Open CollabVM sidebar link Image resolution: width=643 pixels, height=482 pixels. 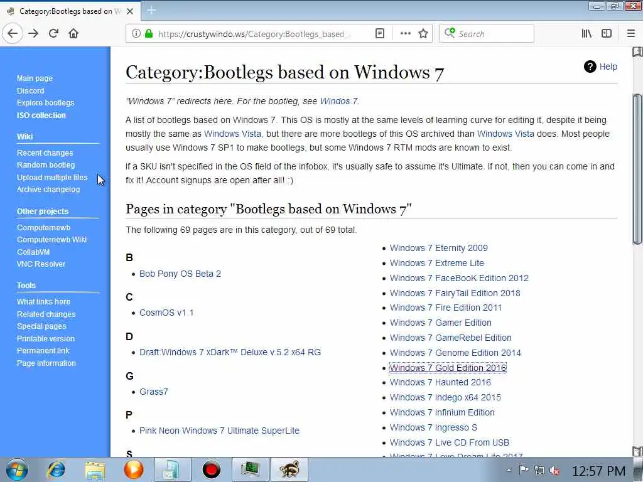[33, 252]
